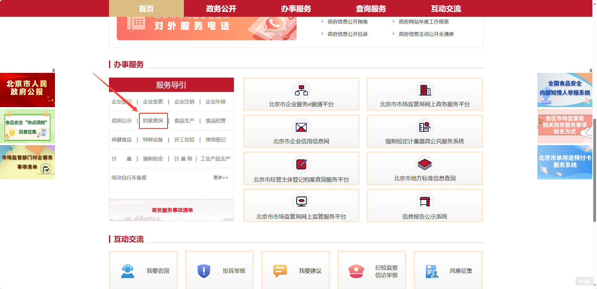The height and width of the screenshot is (289, 597).
Task: Click the 北京市经营主体登记档案查询服务平台 edit icon
Action: (x=301, y=164)
